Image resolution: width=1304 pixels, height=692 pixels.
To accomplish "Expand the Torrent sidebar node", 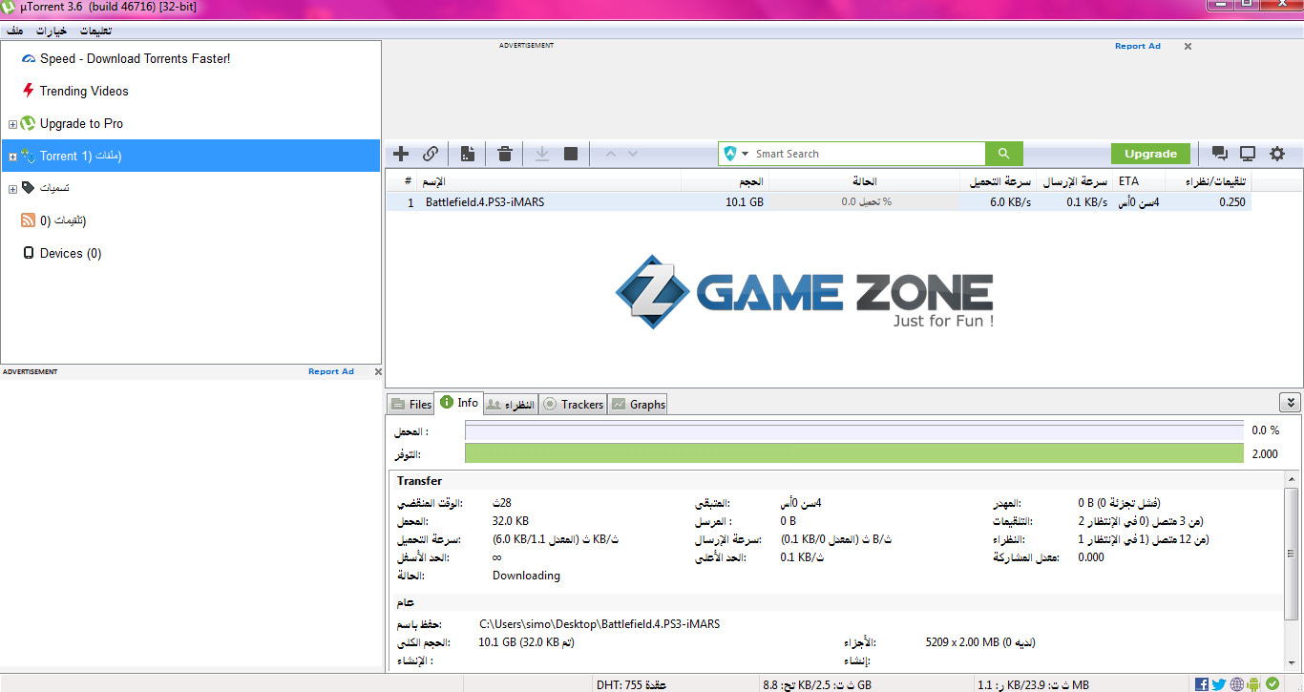I will (12, 157).
